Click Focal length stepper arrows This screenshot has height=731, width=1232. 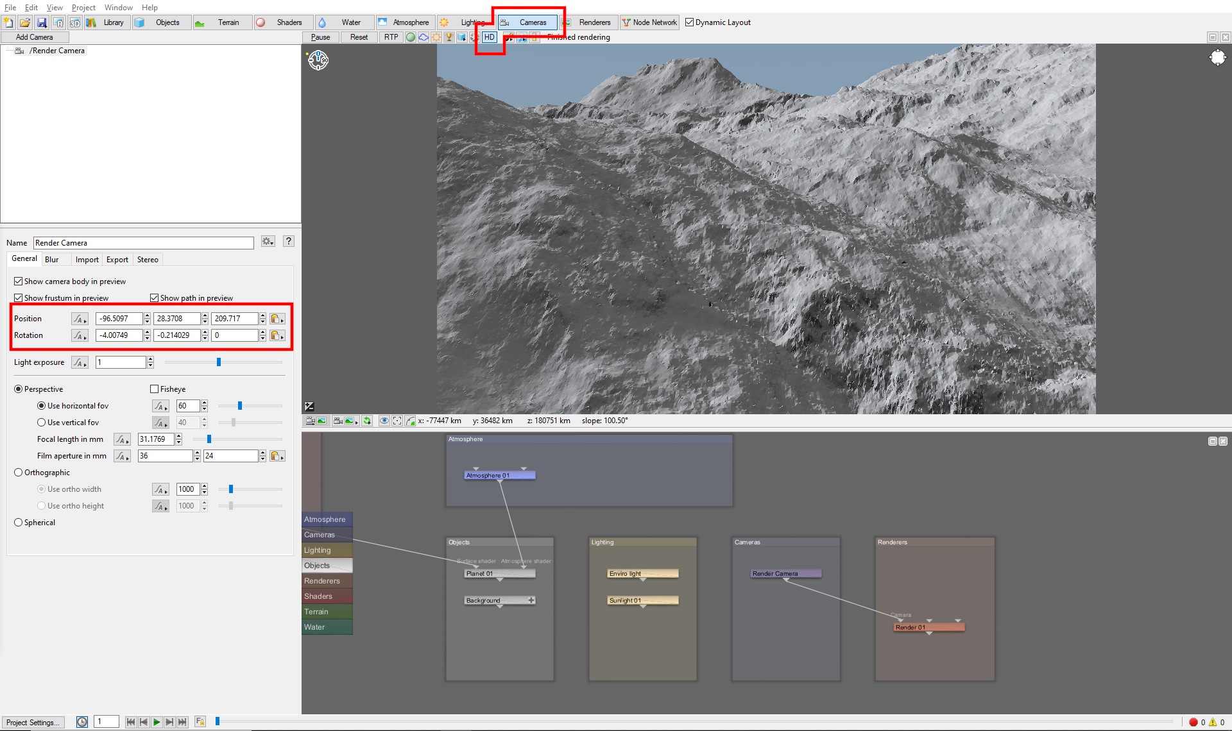coord(178,439)
